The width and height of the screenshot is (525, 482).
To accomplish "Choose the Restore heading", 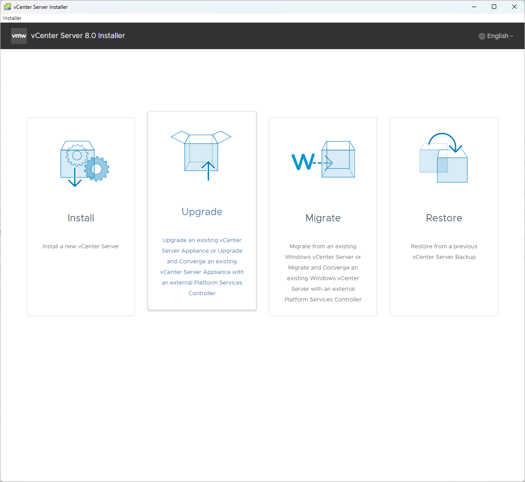I will pyautogui.click(x=444, y=218).
